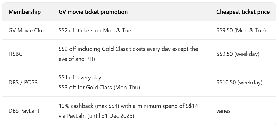This screenshot has width=279, height=128.
Task: Click S$2 off tickets on Mon & Tue
Action: coord(95,31)
